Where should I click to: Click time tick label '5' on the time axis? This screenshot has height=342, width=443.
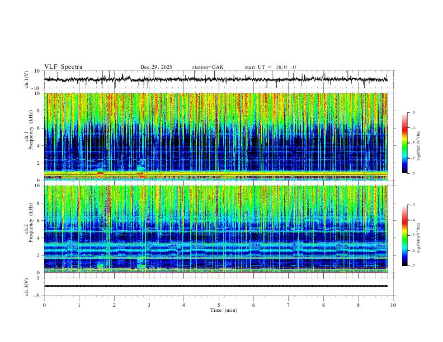(x=219, y=305)
